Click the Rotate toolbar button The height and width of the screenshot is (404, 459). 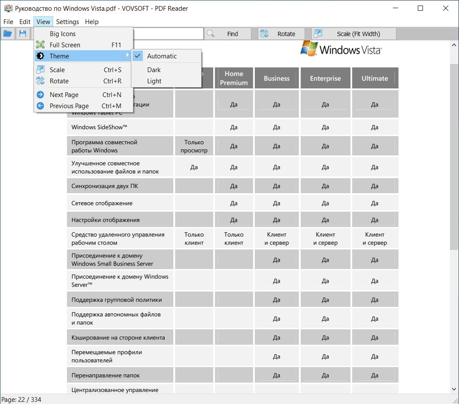[281, 33]
